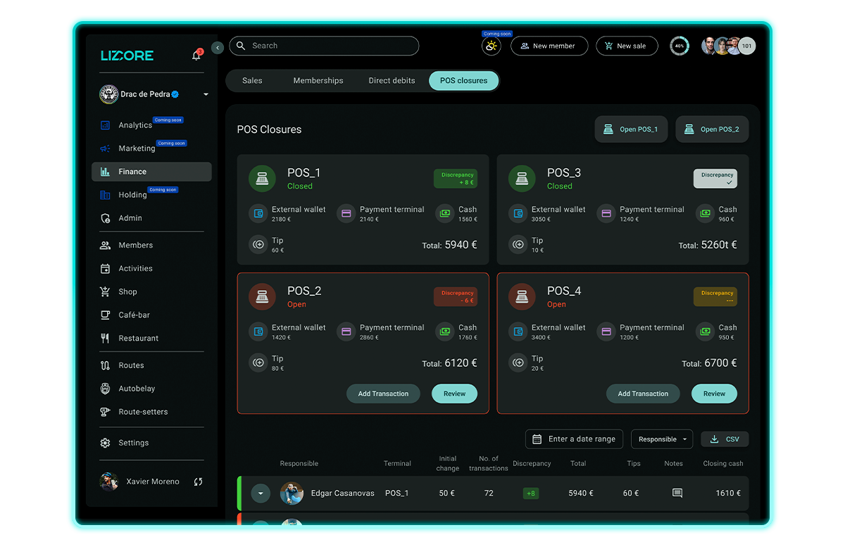Image resolution: width=845 pixels, height=549 pixels.
Task: Click the New sale button
Action: point(627,46)
